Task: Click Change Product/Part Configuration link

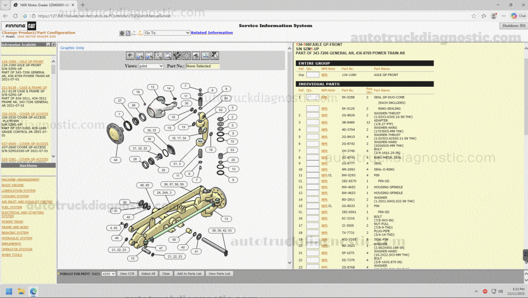Action: pos(38,33)
